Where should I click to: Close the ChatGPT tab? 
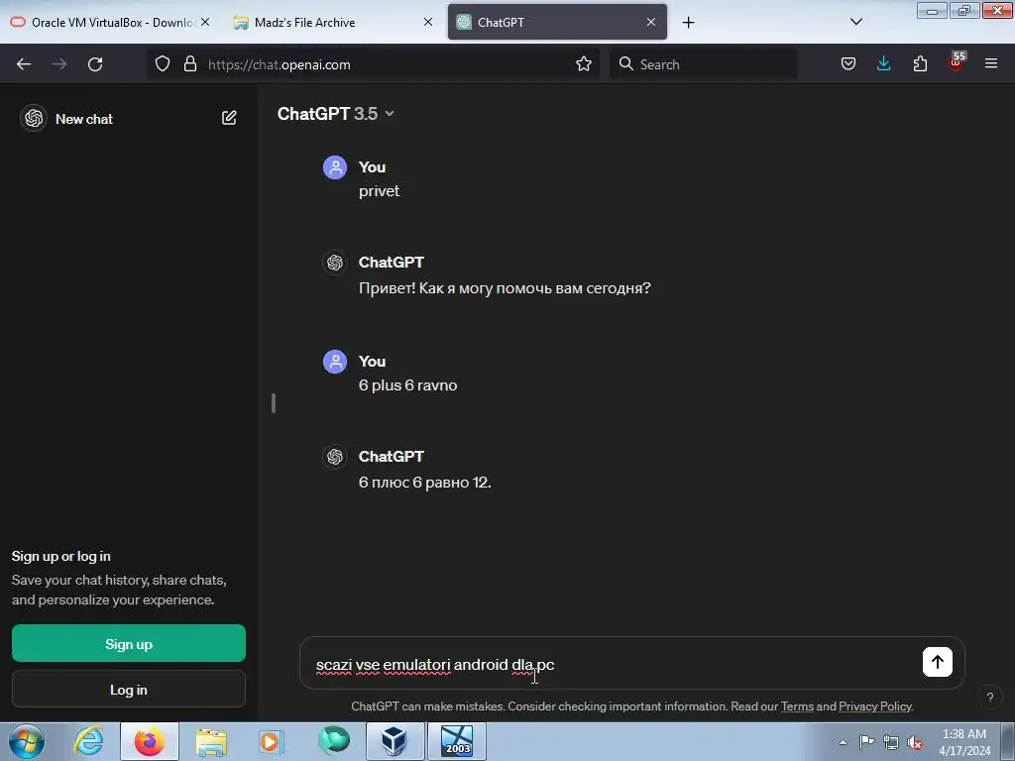651,22
